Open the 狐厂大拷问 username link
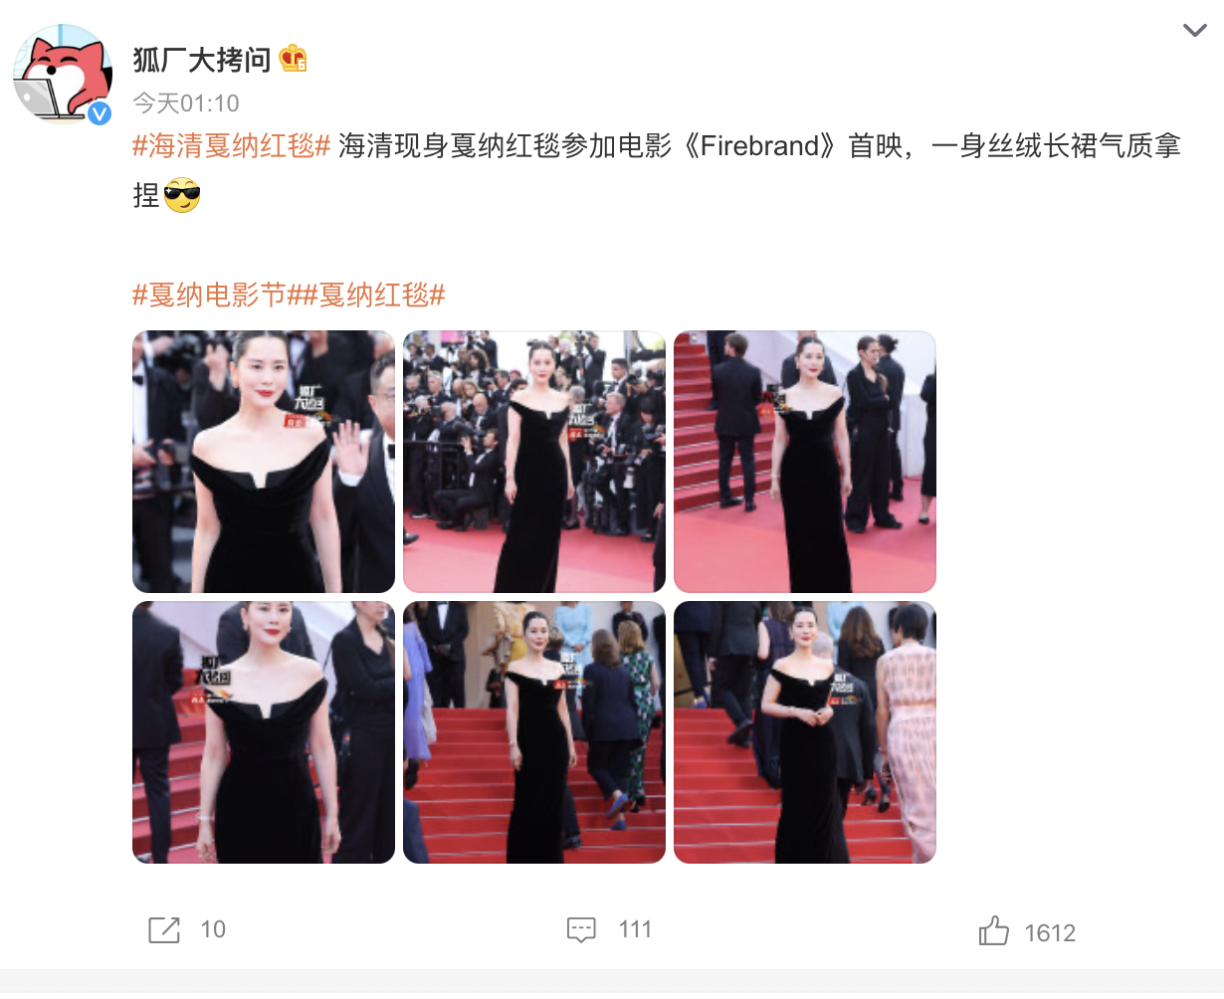 point(202,60)
